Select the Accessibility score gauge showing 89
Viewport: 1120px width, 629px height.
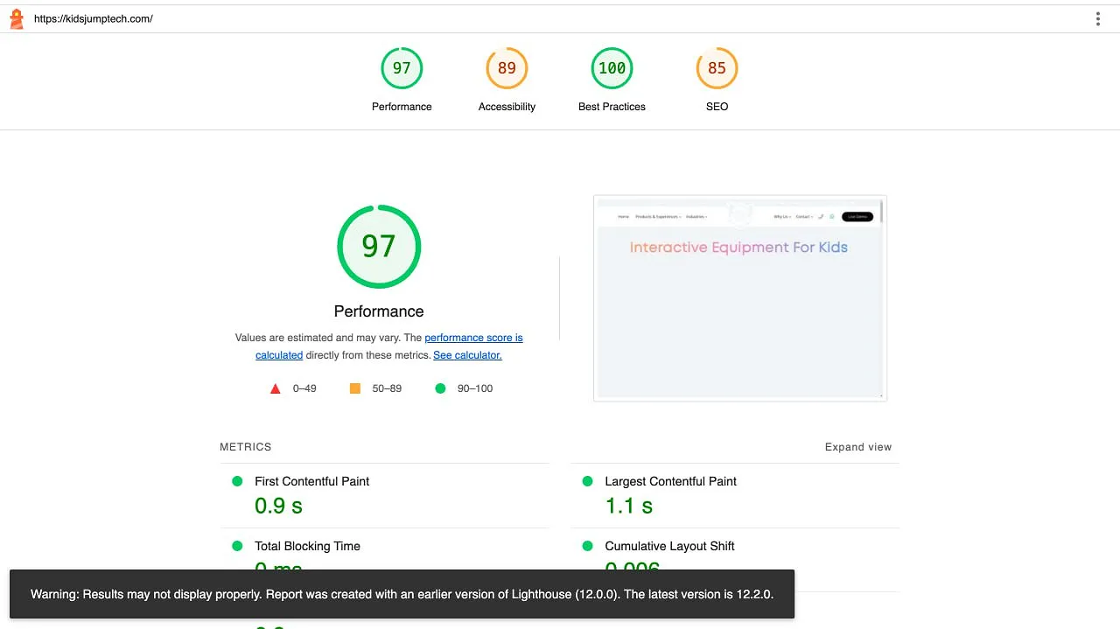[507, 67]
